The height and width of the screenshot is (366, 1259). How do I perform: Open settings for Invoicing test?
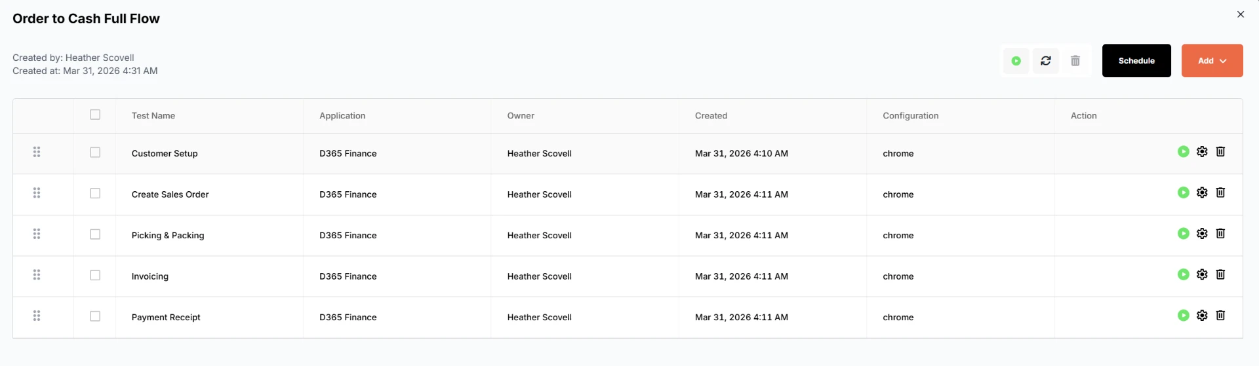(1202, 274)
